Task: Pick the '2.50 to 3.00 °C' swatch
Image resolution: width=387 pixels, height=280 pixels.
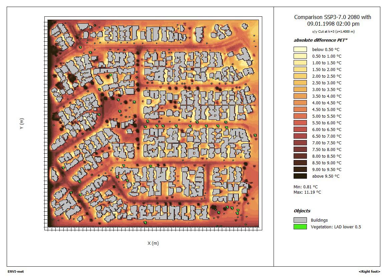Action: pos(300,83)
